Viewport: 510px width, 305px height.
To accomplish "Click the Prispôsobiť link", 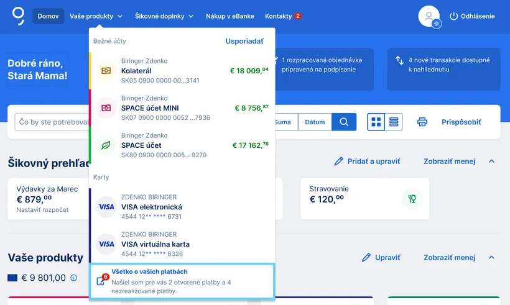I will (461, 122).
